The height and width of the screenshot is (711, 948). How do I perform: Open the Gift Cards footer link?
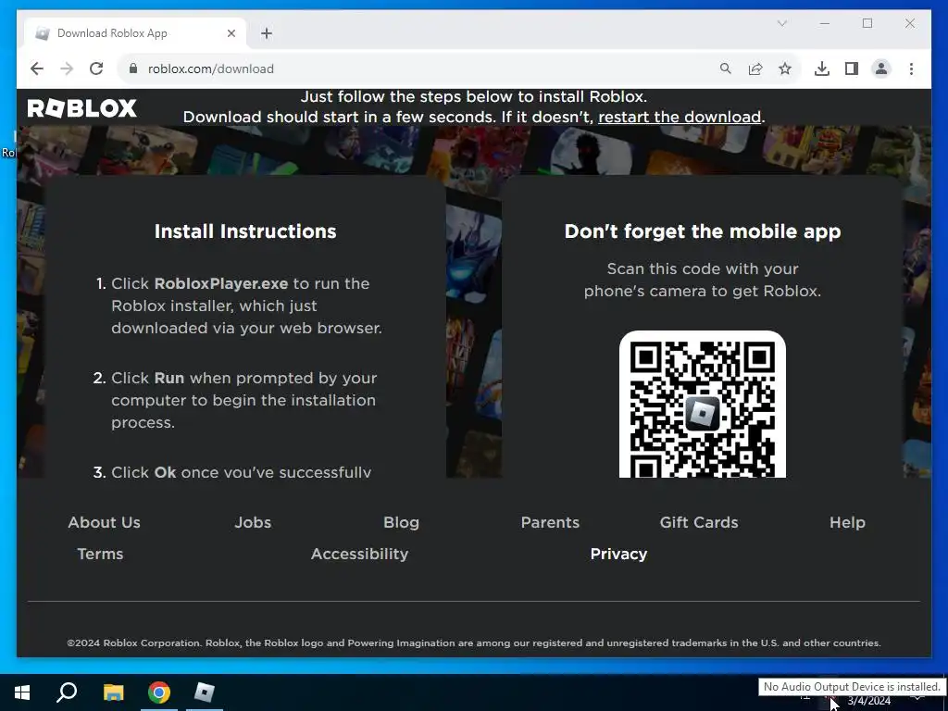pos(699,522)
